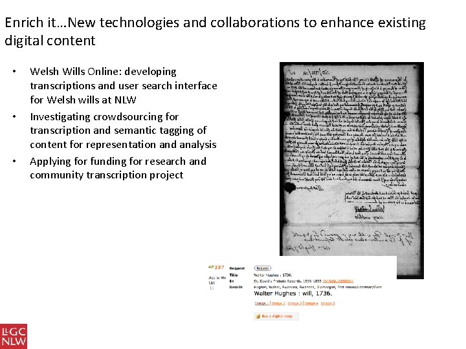This screenshot has height=349, width=466.
Task: Click the Request button in catalogue record
Action: point(262,268)
